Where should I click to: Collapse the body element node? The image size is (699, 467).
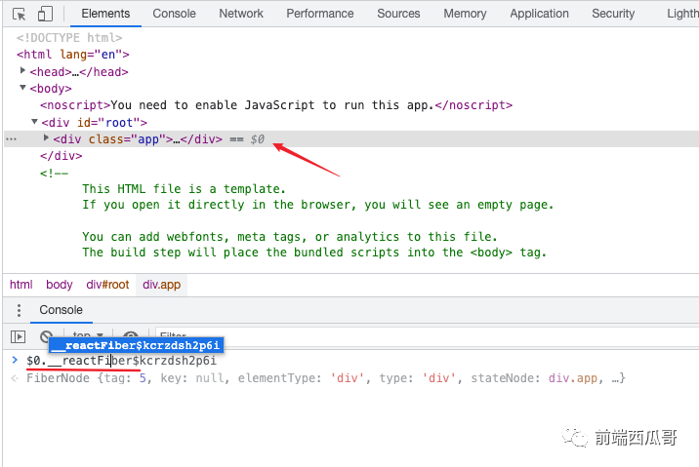tap(22, 88)
